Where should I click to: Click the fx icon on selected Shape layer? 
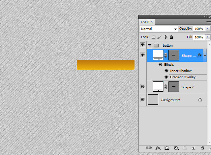click(199, 55)
